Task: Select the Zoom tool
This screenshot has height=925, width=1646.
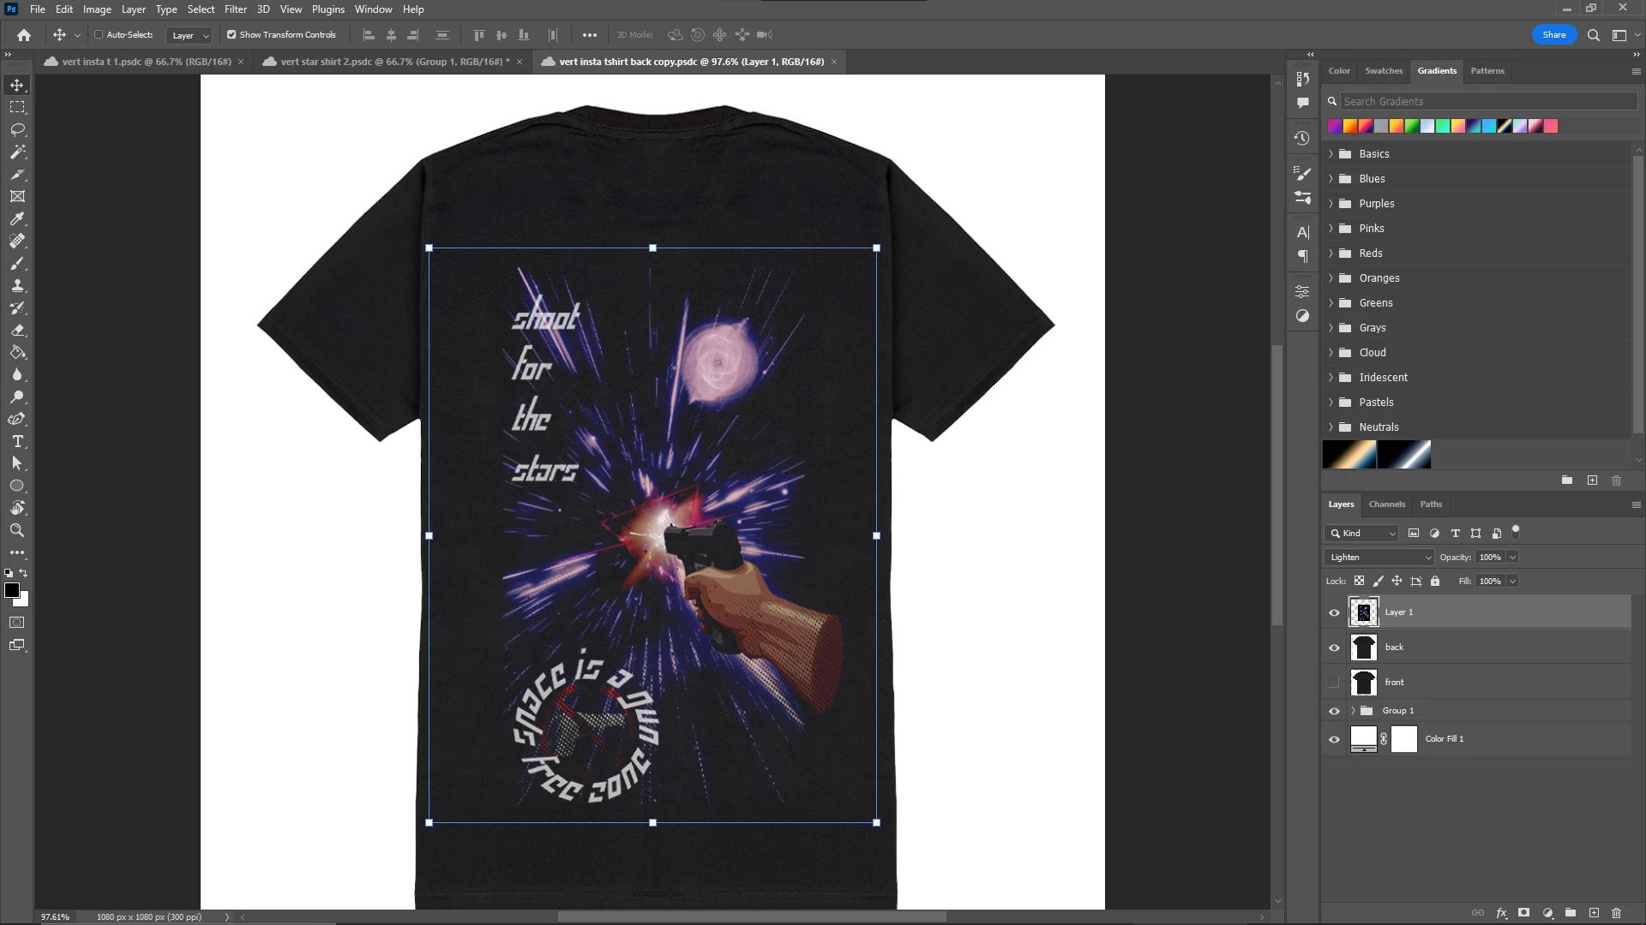Action: tap(17, 531)
